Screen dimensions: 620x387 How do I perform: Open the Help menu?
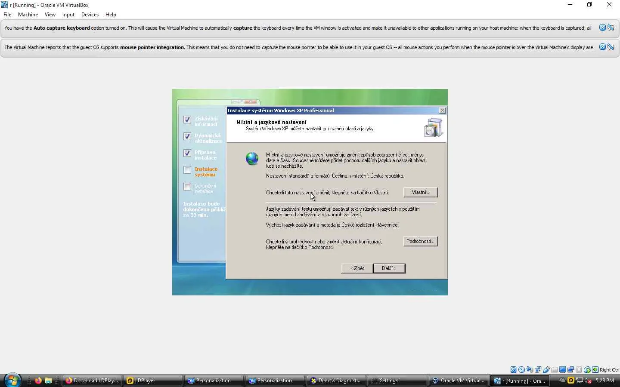click(111, 15)
